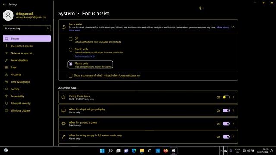Tick the Show a summary checkbox
Screen dimensions: 276x155
pos(71,76)
